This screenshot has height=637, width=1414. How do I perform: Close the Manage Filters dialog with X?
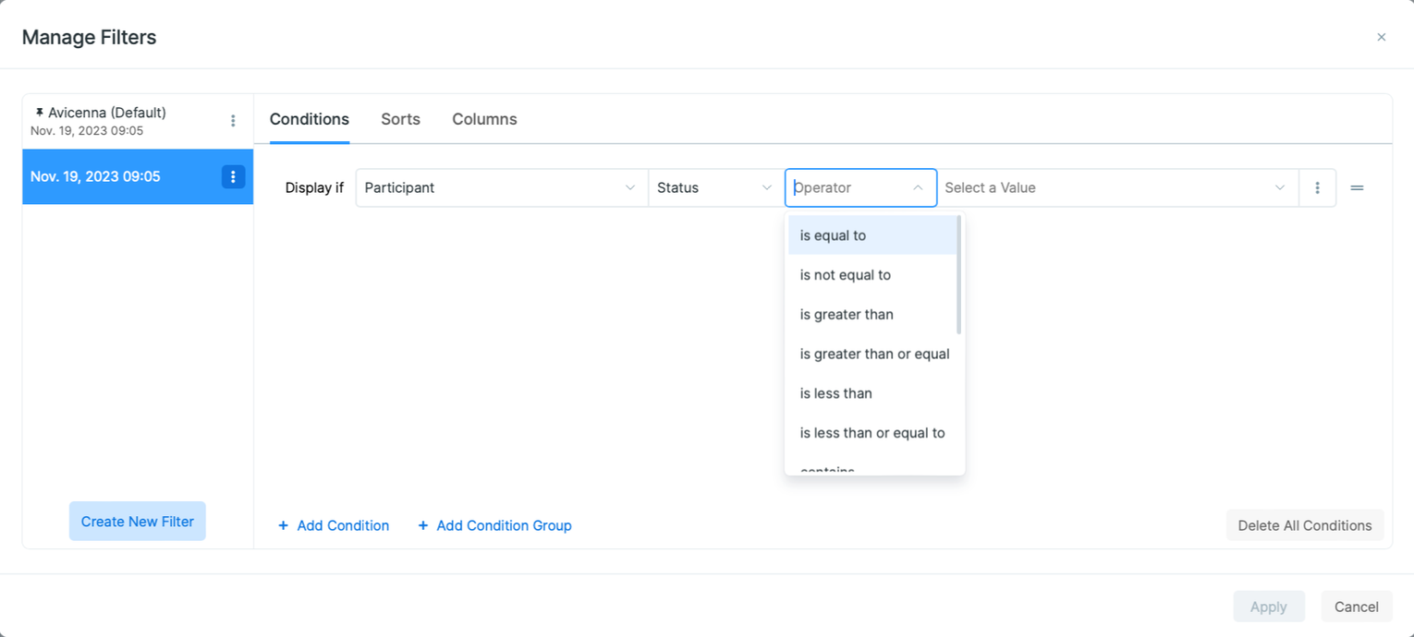coord(1381,37)
